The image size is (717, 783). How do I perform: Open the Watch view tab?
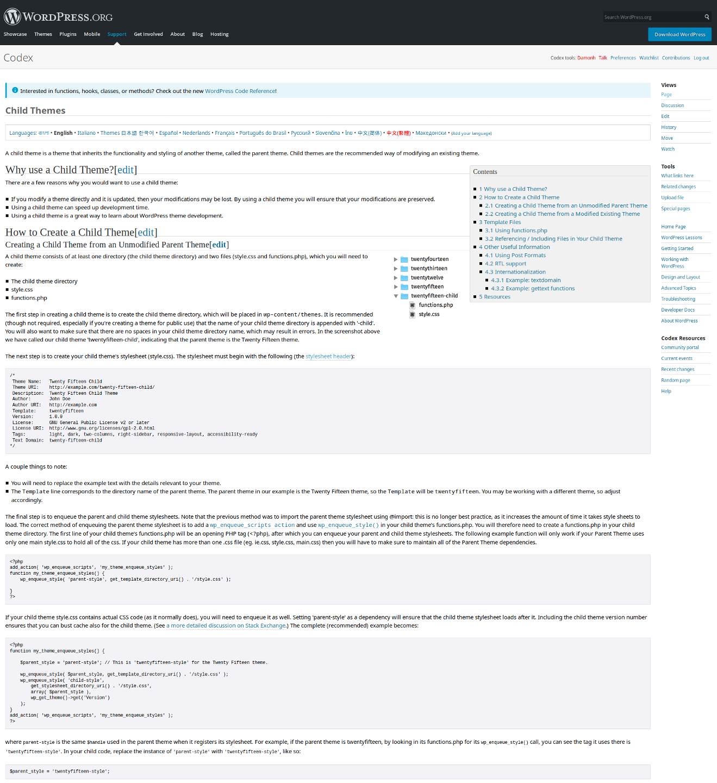(x=668, y=149)
